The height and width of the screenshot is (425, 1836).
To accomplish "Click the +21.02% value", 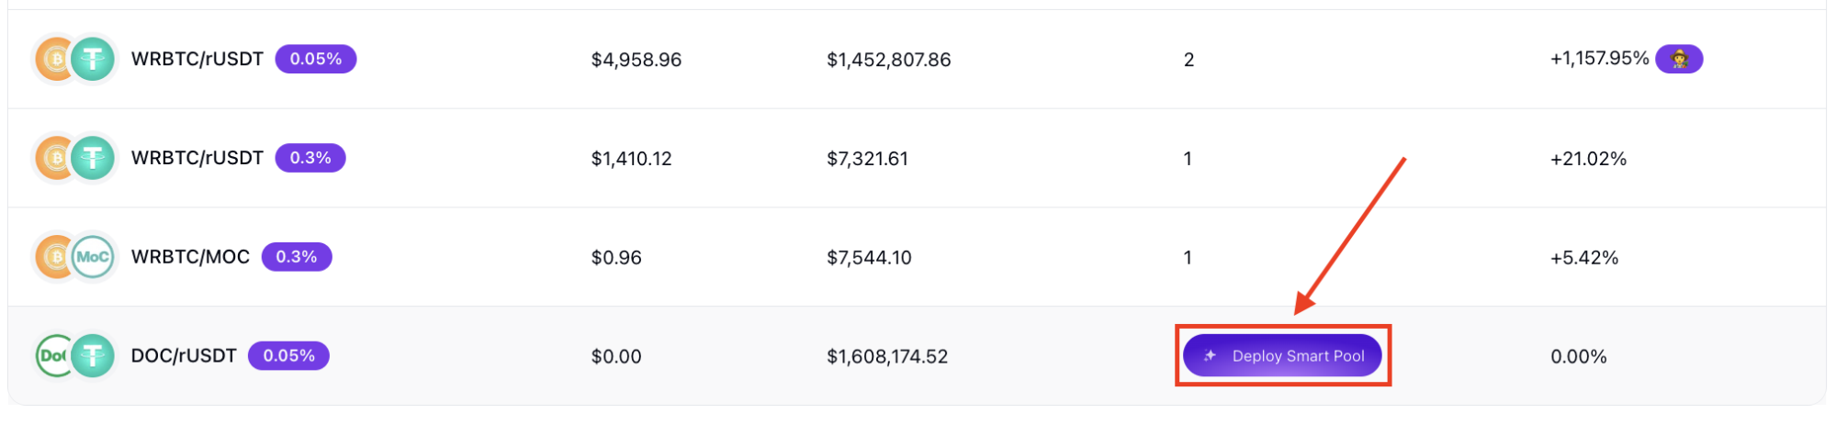I will click(x=1588, y=159).
